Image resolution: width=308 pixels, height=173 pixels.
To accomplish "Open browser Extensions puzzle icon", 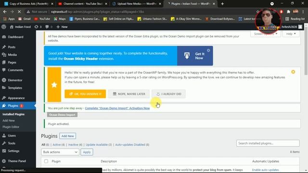I will click(288, 12).
